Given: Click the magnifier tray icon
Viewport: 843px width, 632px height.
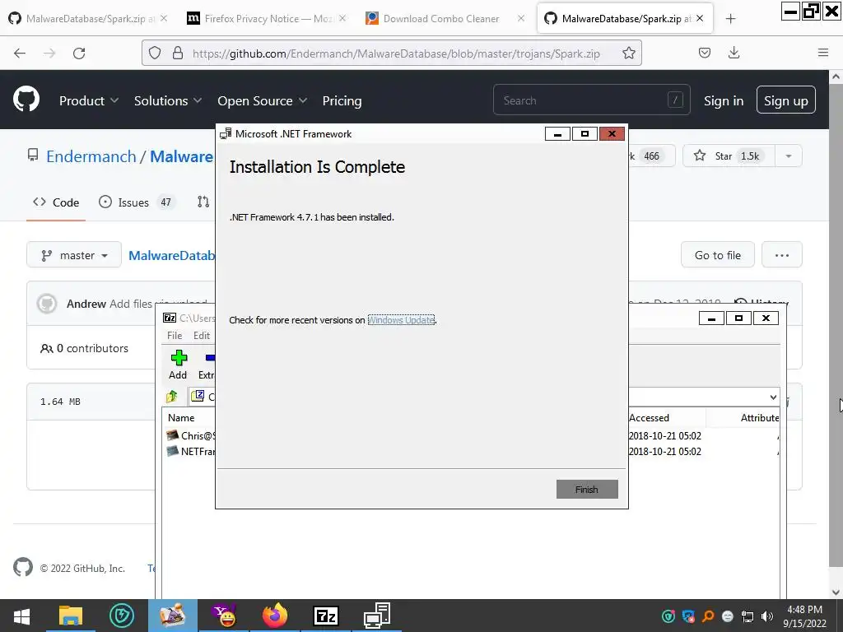Looking at the screenshot, I should click(x=708, y=616).
